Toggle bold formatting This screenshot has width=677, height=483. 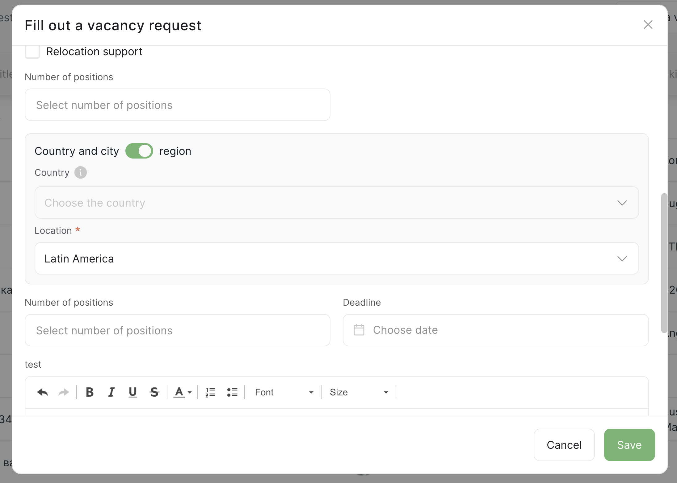(x=90, y=392)
